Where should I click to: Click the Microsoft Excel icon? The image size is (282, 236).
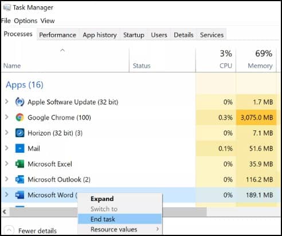coord(19,164)
